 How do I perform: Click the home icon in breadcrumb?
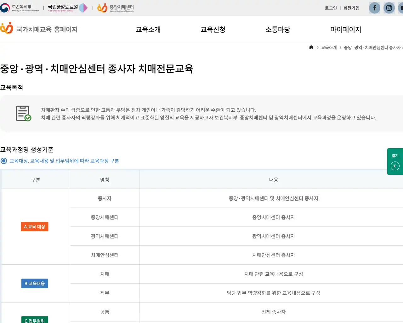pyautogui.click(x=311, y=47)
